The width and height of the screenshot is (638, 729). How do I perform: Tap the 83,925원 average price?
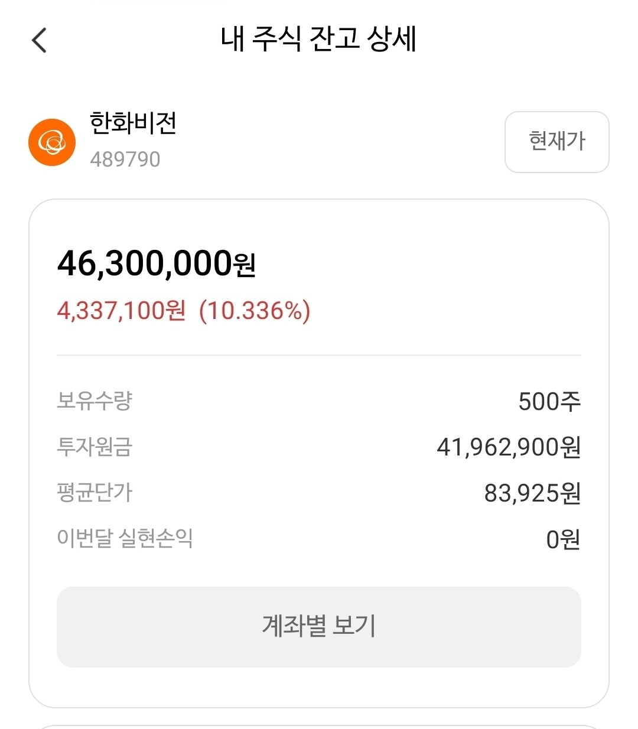pos(532,493)
